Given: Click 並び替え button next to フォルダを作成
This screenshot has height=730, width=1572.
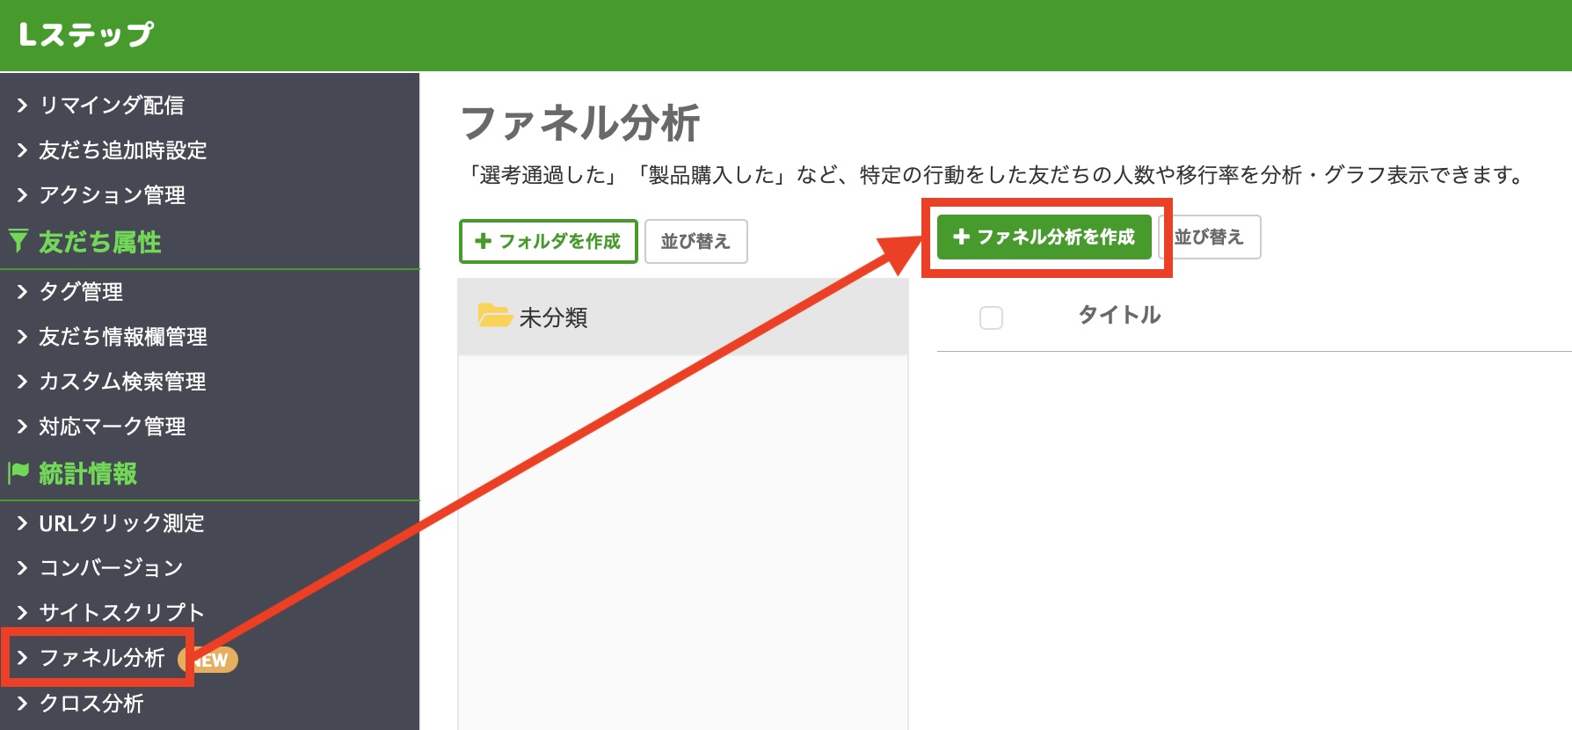Looking at the screenshot, I should click(695, 241).
